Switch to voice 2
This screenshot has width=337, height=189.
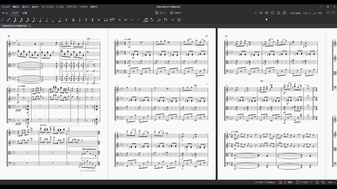[x=165, y=20]
